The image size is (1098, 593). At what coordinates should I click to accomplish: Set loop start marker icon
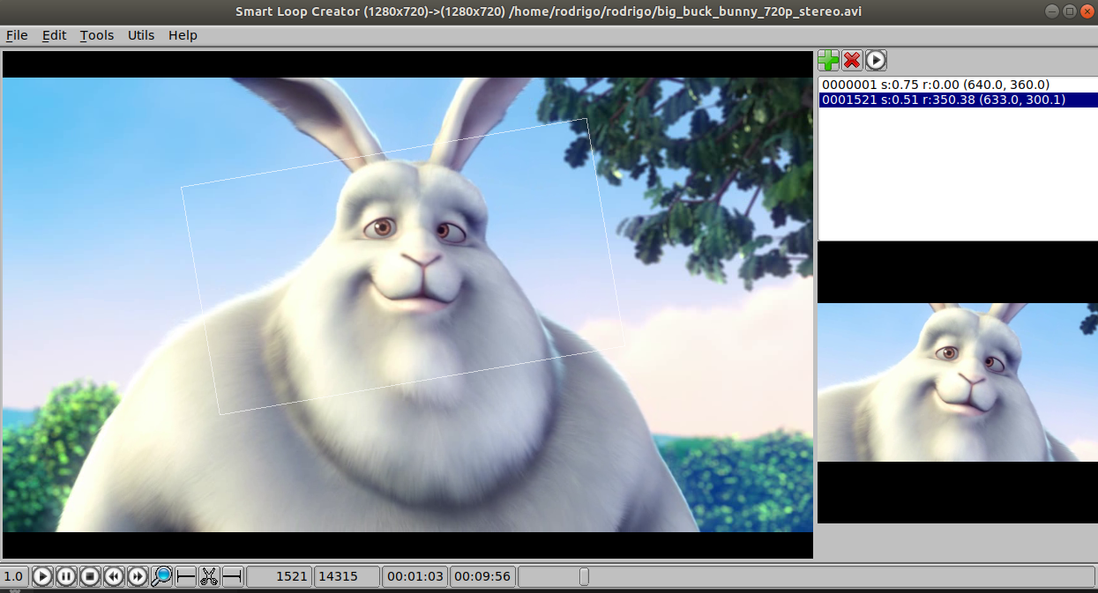pyautogui.click(x=185, y=576)
